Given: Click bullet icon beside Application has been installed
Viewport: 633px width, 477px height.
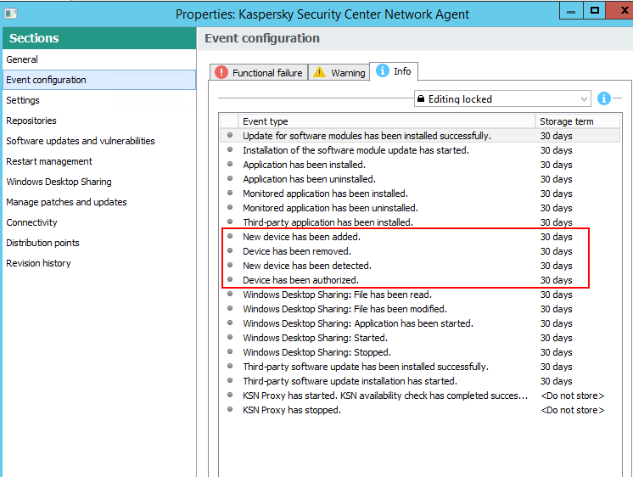Looking at the screenshot, I should pyautogui.click(x=230, y=165).
